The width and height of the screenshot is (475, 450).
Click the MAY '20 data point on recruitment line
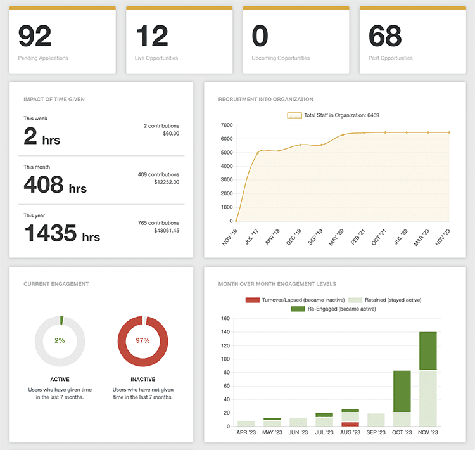tap(343, 135)
